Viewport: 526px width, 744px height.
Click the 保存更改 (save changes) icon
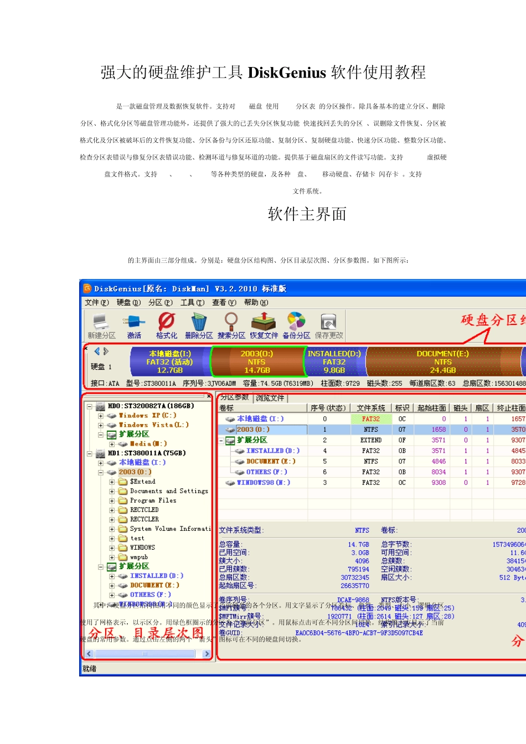(x=329, y=322)
